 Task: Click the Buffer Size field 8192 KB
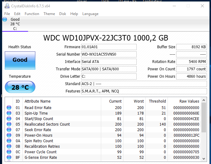pyautogui.click(x=192, y=47)
